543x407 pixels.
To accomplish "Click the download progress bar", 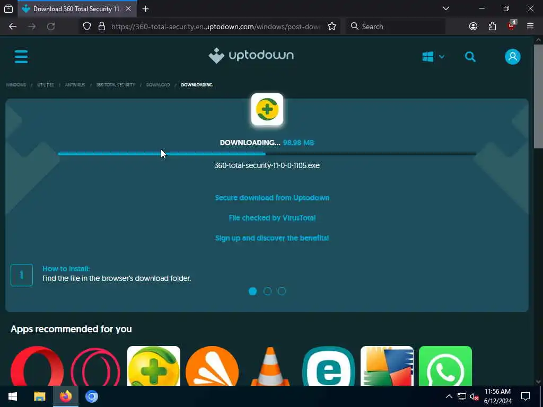I will 267,154.
